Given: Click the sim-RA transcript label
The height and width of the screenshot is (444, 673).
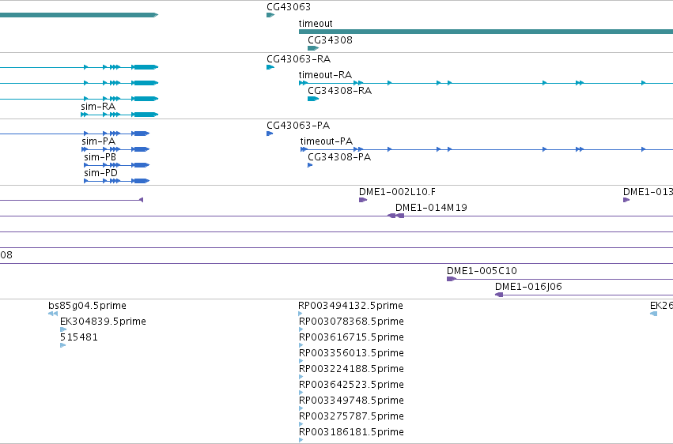Looking at the screenshot, I should point(98,107).
